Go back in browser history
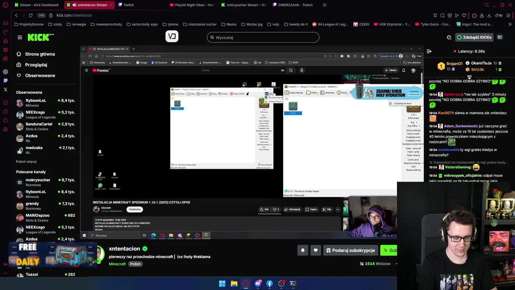Viewport: 515px width, 290px height. tap(16, 15)
